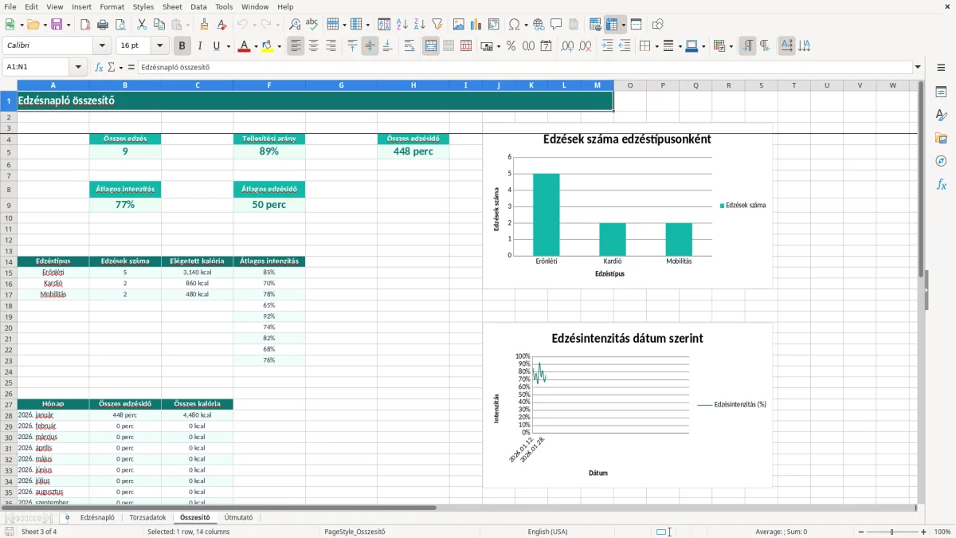The width and height of the screenshot is (956, 538).
Task: Switch to the Edzésnapló sheet tab
Action: tap(97, 517)
